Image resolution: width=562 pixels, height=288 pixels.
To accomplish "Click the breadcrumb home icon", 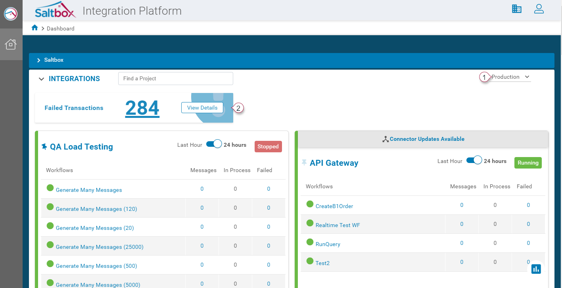I will pos(35,28).
